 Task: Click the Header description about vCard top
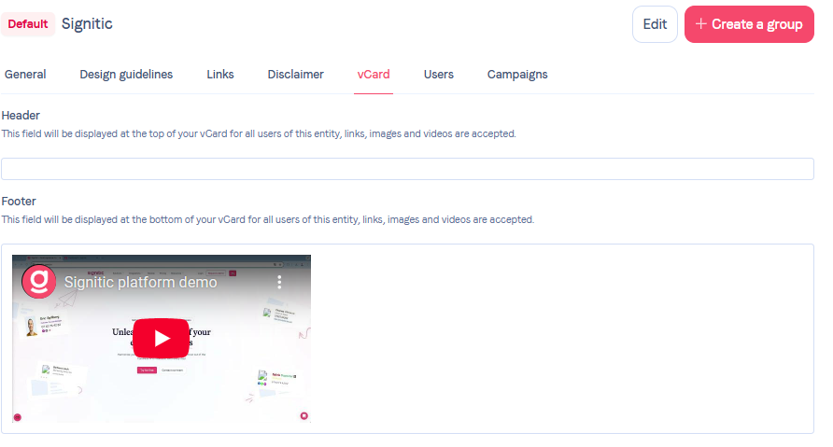tap(259, 133)
